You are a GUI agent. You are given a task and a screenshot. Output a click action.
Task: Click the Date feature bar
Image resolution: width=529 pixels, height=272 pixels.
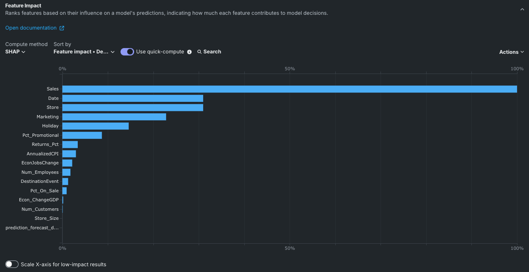[132, 98]
